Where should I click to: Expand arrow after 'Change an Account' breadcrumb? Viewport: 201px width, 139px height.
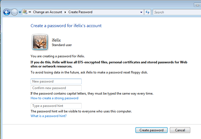click(65, 12)
